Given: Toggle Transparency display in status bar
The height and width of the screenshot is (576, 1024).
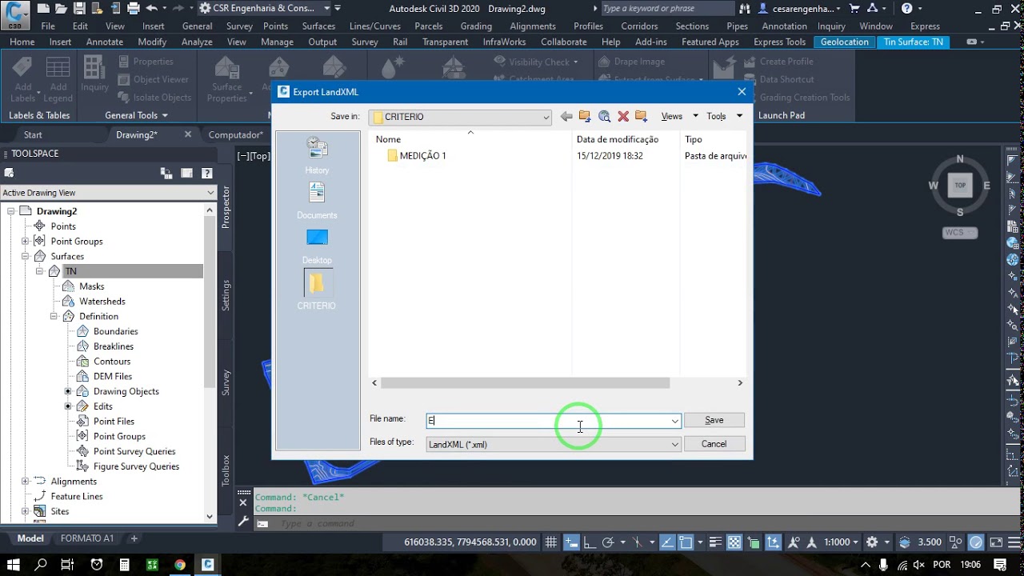Looking at the screenshot, I should (734, 542).
